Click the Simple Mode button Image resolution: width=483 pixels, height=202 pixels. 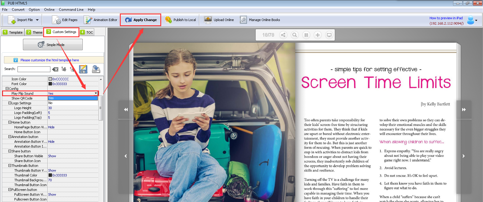point(53,45)
